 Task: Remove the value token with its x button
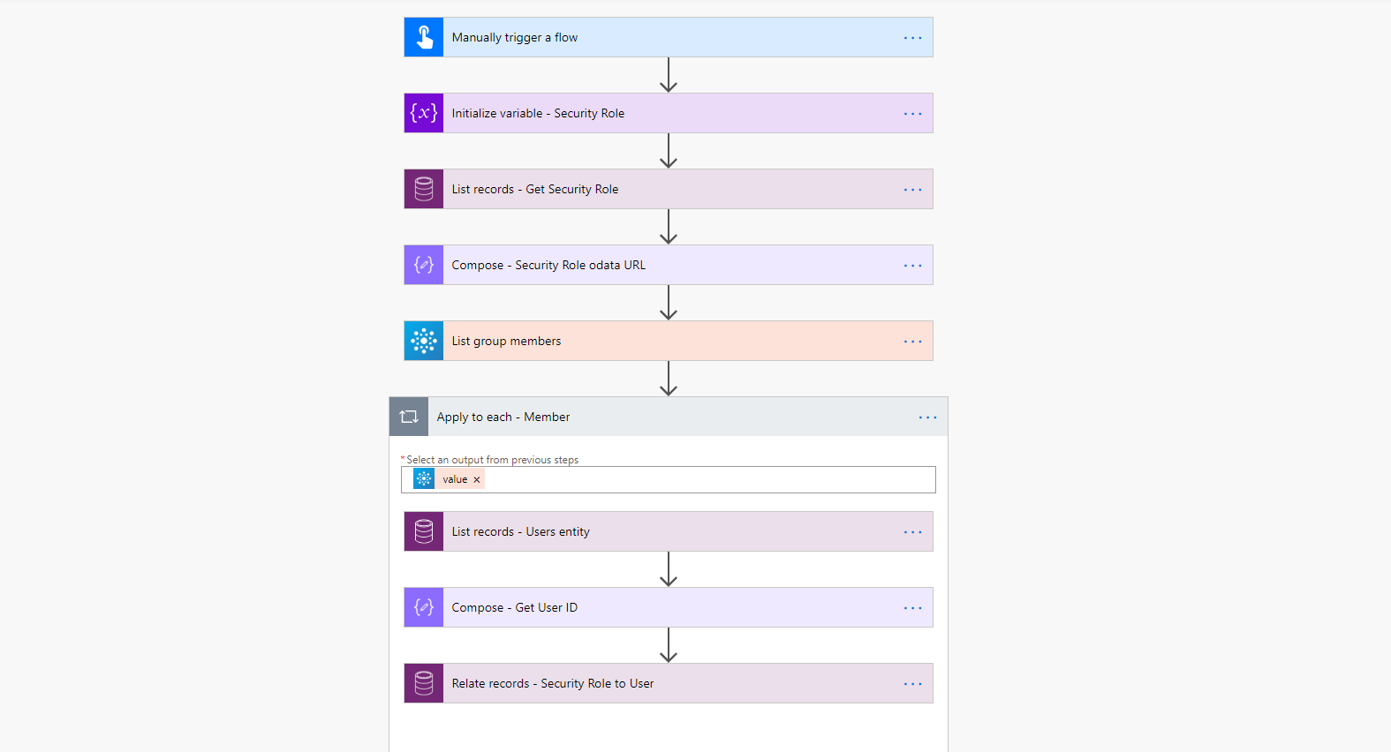click(476, 478)
